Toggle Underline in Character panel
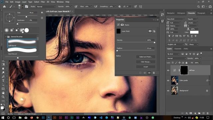Image resolution: width=213 pixels, height=120 pixels. click(x=192, y=36)
